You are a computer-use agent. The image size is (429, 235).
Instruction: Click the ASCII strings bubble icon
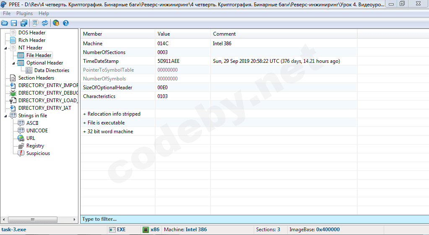pyautogui.click(x=21, y=123)
